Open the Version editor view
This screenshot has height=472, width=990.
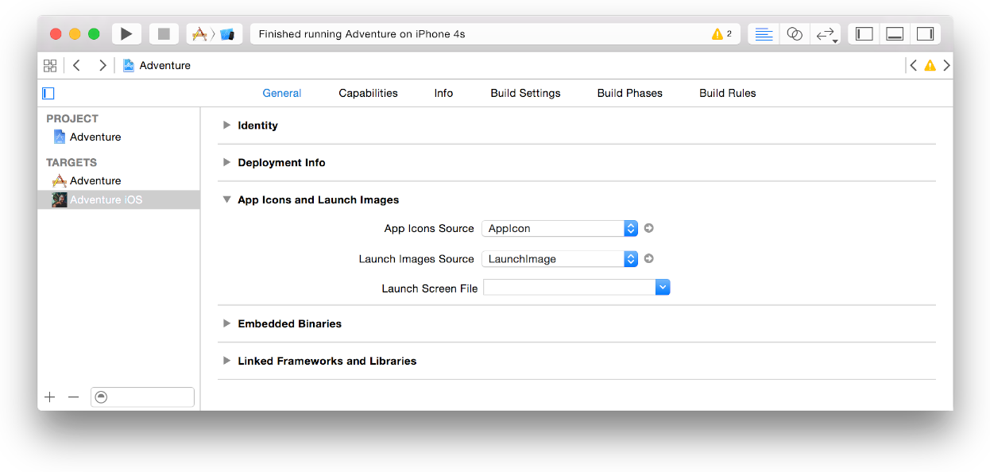coord(826,34)
